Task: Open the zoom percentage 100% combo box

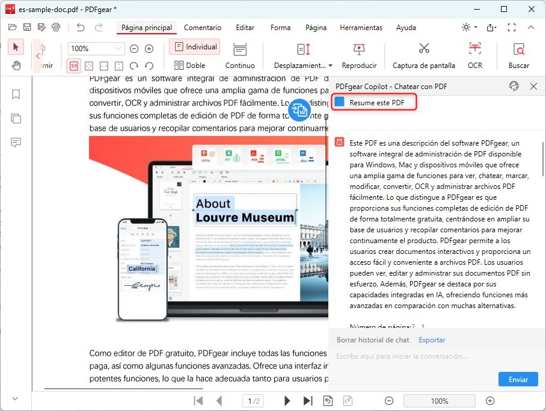Action: click(96, 49)
